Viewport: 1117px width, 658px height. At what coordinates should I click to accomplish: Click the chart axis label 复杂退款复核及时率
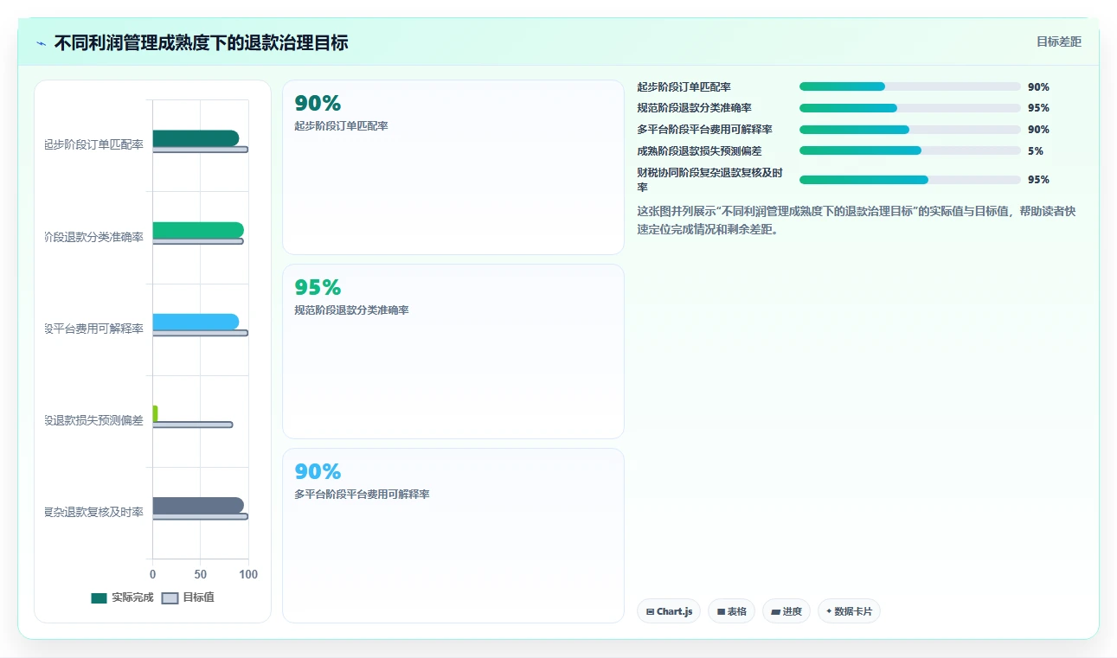coord(94,513)
